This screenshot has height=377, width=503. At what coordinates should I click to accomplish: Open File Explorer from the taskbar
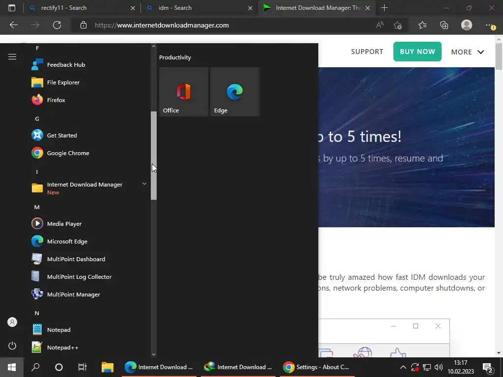108,367
